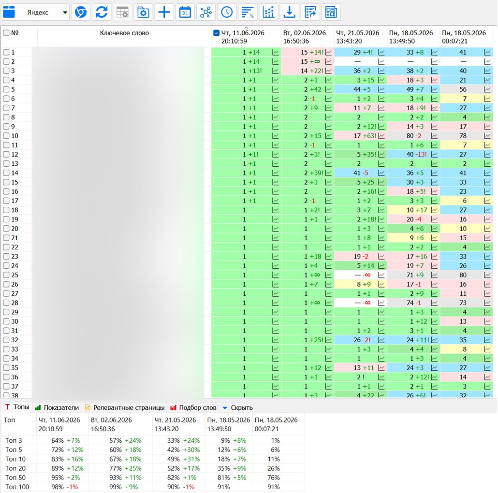Click the Ключевое слово column header
The image size is (498, 493).
124,33
